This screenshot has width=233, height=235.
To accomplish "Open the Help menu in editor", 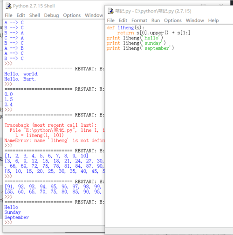I will (213, 20).
